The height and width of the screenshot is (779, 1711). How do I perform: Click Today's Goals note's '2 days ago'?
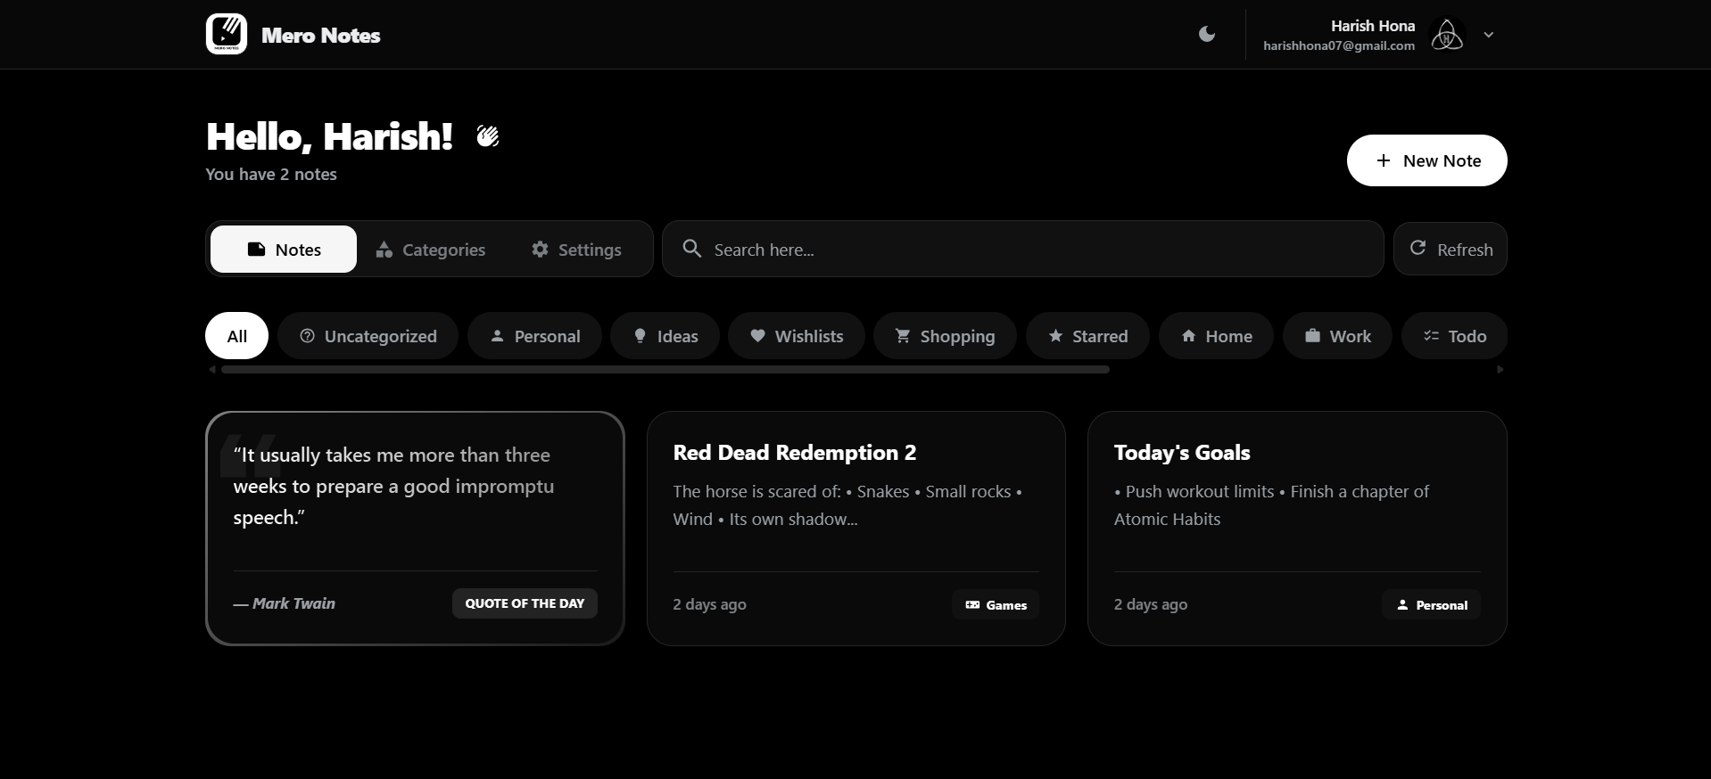coord(1150,604)
